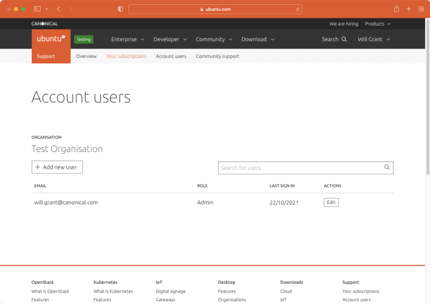Viewport: 430px width, 304px height.
Task: Expand the Download menu
Action: pos(258,39)
